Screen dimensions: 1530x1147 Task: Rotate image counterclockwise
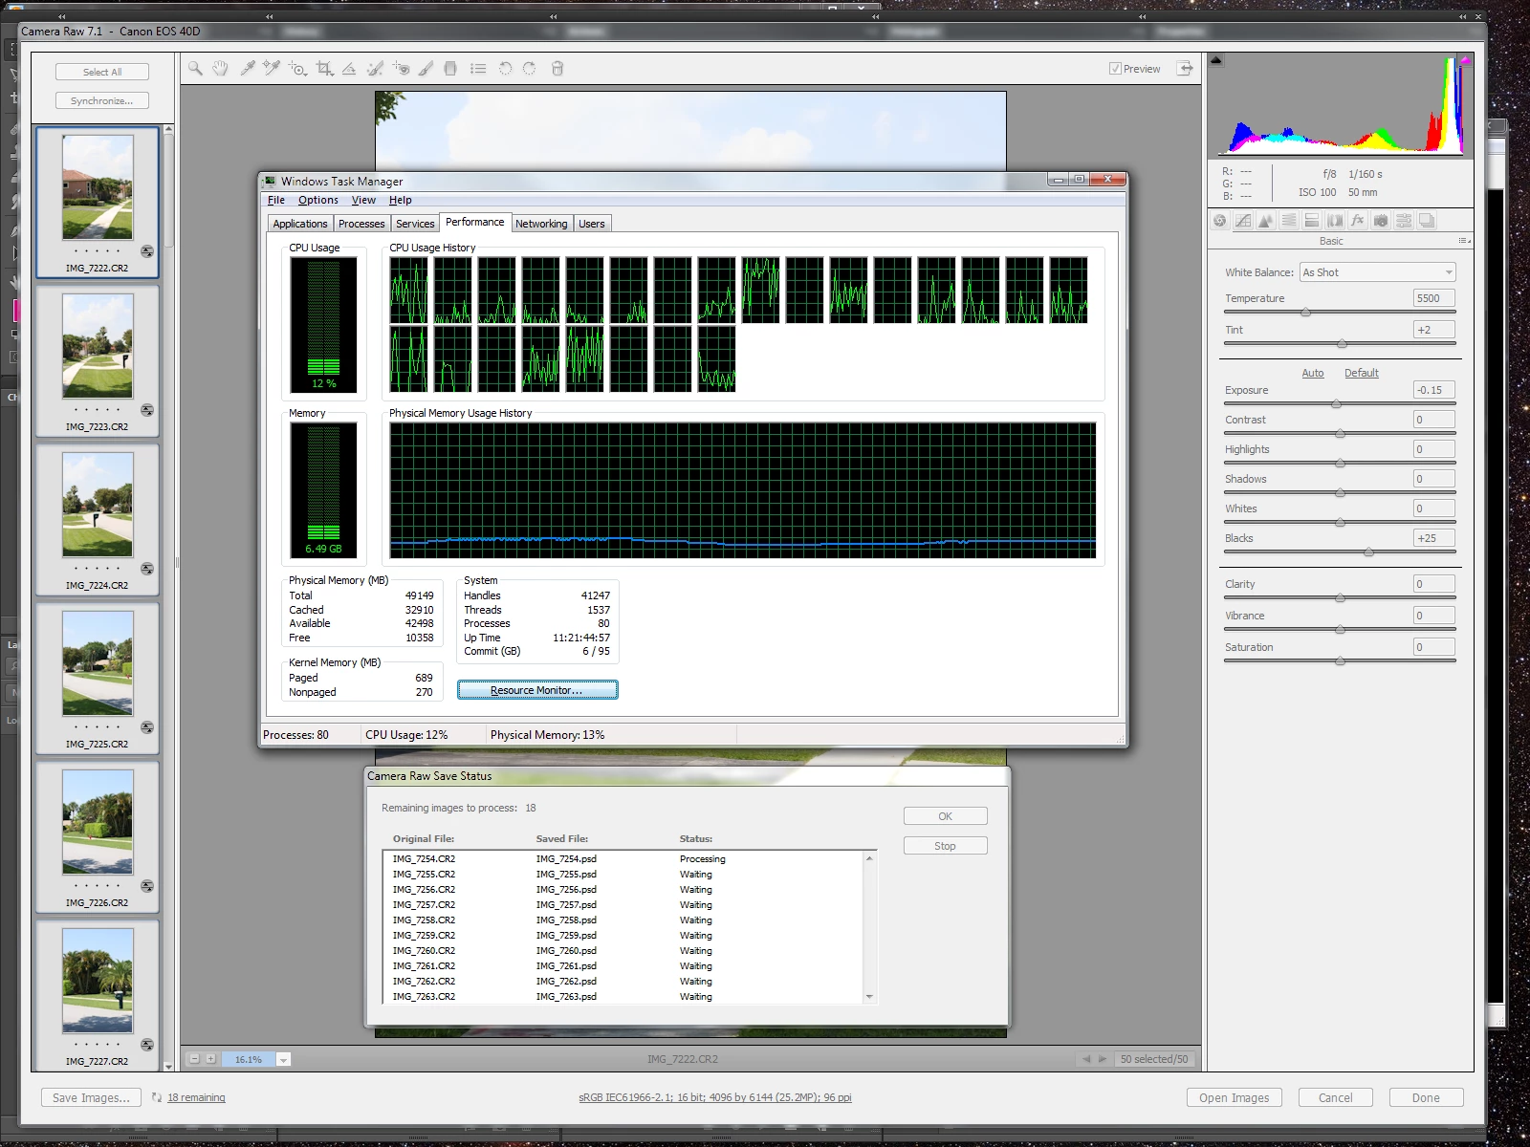[x=505, y=69]
